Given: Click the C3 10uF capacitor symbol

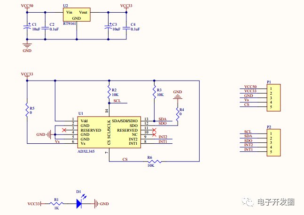Looking at the screenshot, I should (x=108, y=27).
